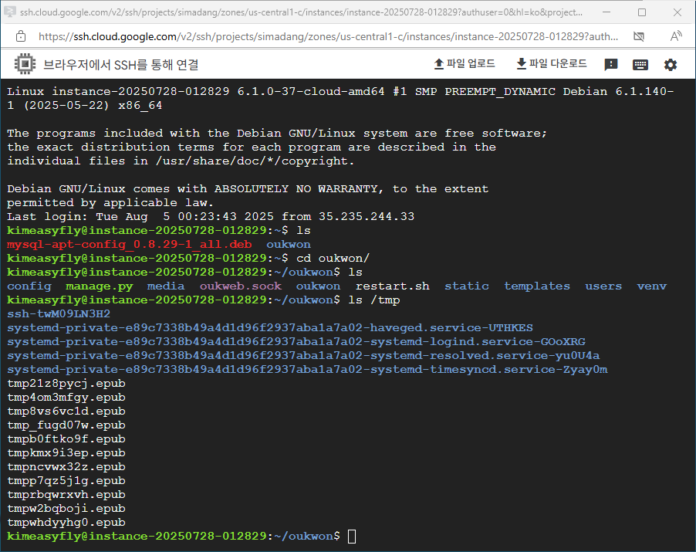Click the 브라우저에서 SSH를 통해 연결 title

120,65
